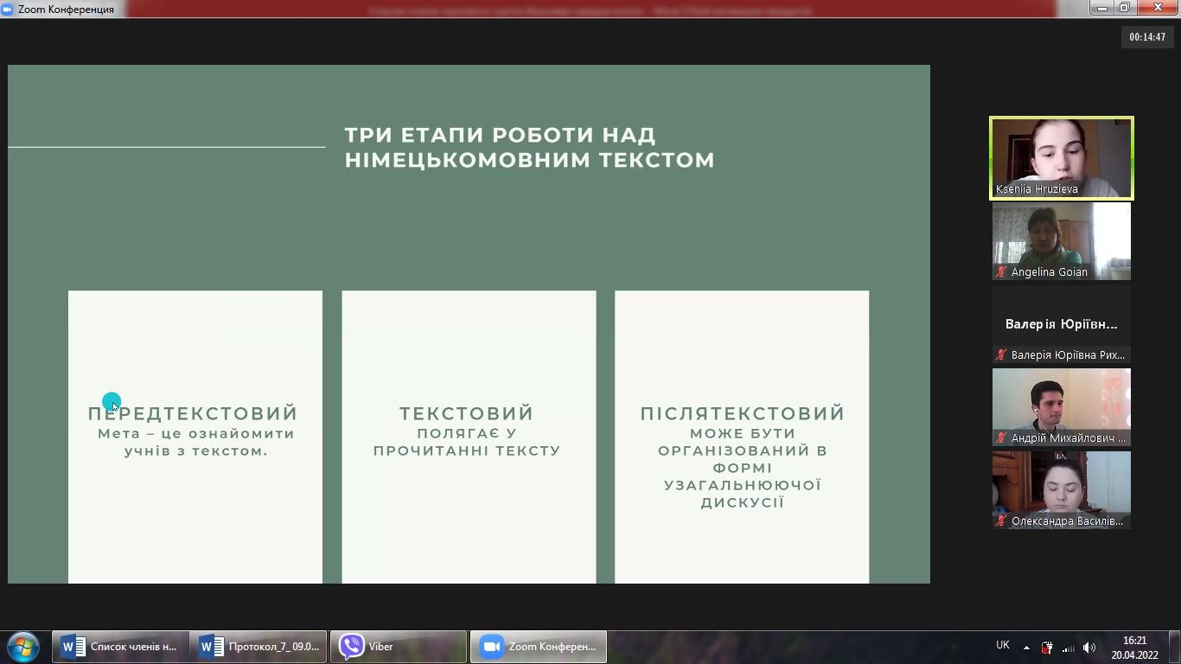Image resolution: width=1181 pixels, height=664 pixels.
Task: Open the network signal tray icon
Action: (1069, 648)
